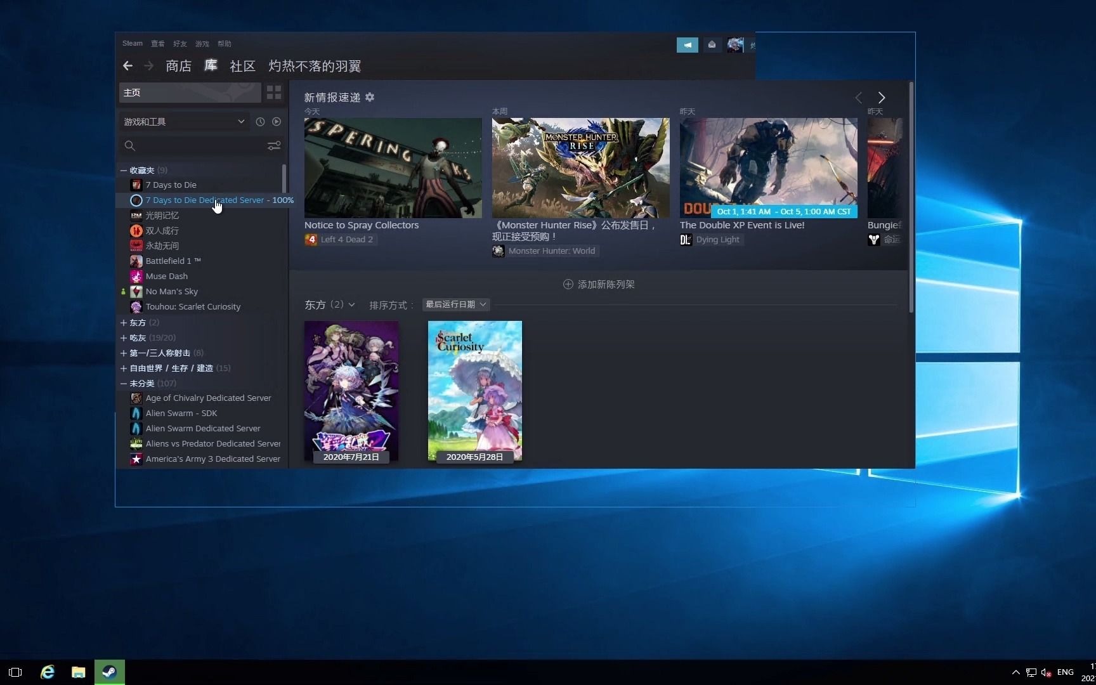1096x685 pixels.
Task: Click the Left 4 Dead 2 game icon
Action: coord(311,240)
